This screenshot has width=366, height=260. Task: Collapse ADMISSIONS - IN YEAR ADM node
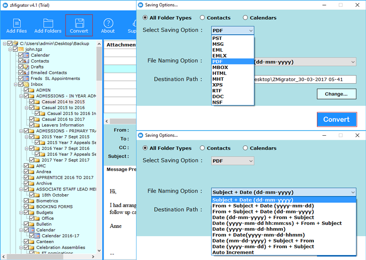[21, 96]
